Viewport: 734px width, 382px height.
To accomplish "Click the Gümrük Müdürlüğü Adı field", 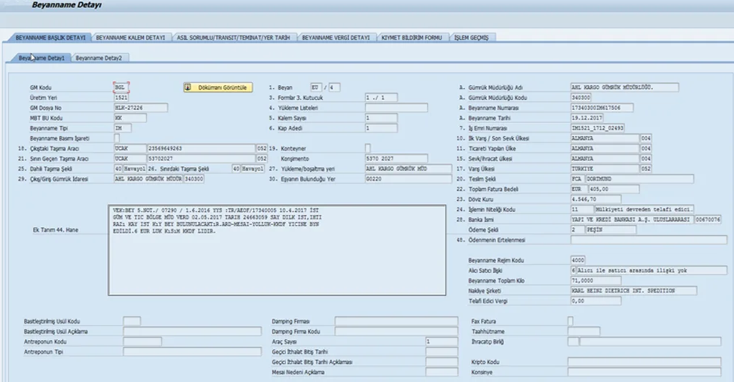I will click(x=625, y=88).
